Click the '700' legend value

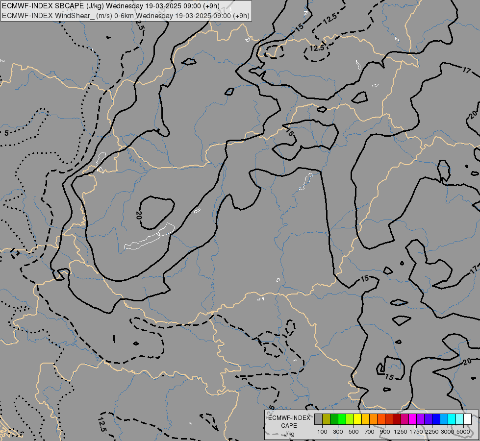pos(370,432)
